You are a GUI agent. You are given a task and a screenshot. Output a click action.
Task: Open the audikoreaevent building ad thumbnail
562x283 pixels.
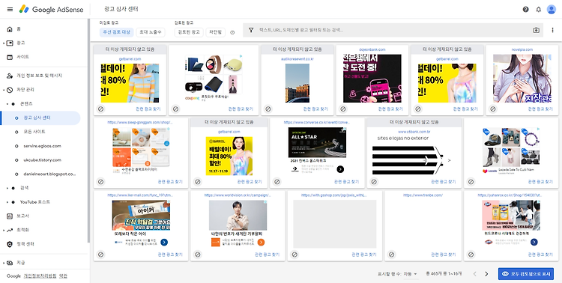(x=297, y=83)
